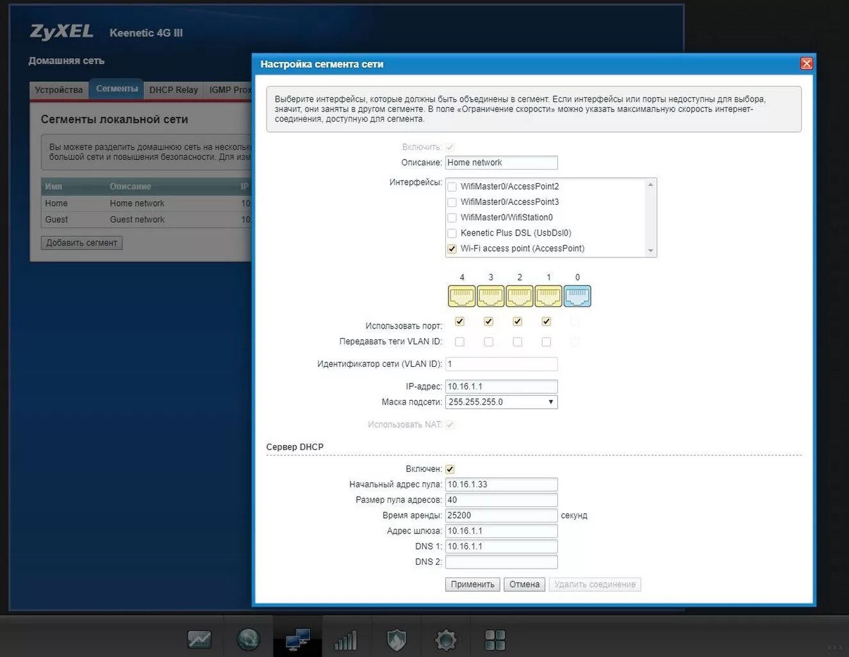849x657 pixels.
Task: Close the segment settings dialog
Action: (x=807, y=63)
